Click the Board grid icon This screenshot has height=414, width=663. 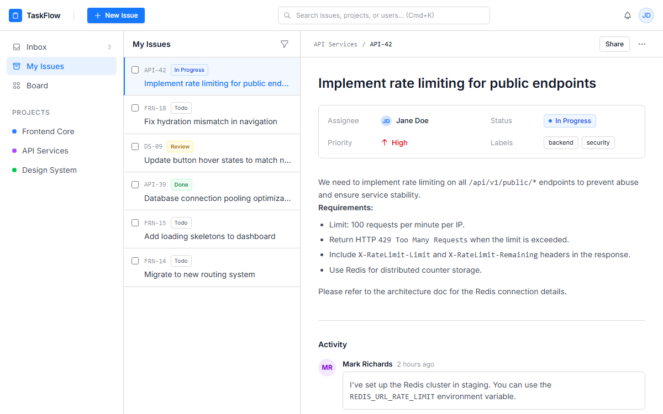click(x=17, y=86)
